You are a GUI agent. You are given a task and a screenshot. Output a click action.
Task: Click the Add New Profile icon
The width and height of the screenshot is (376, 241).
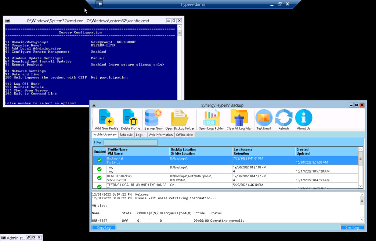click(105, 117)
